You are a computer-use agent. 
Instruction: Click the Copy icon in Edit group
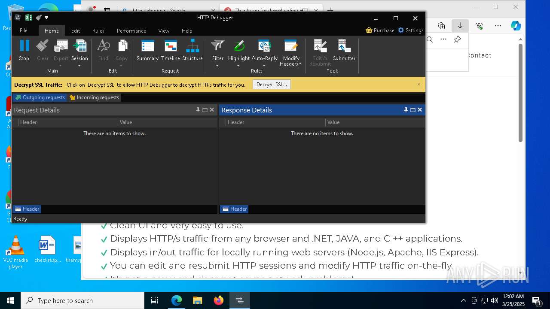click(122, 45)
